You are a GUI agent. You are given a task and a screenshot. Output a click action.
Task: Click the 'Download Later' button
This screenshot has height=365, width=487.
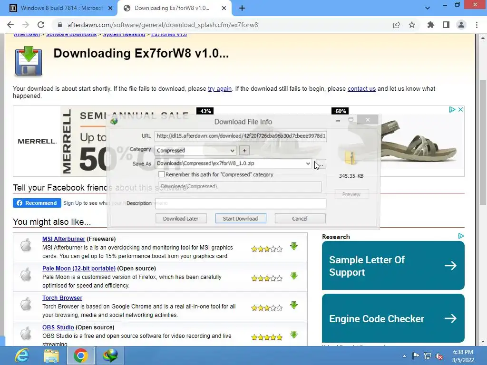coord(181,219)
